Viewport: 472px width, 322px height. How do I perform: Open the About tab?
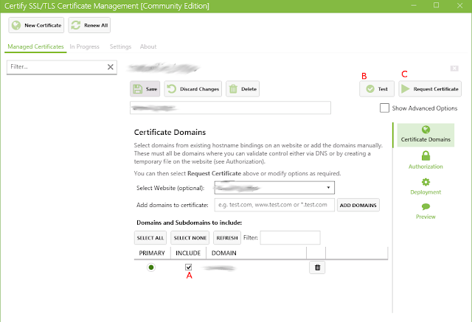point(148,46)
